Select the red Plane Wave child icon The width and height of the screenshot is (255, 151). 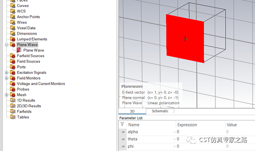point(19,50)
